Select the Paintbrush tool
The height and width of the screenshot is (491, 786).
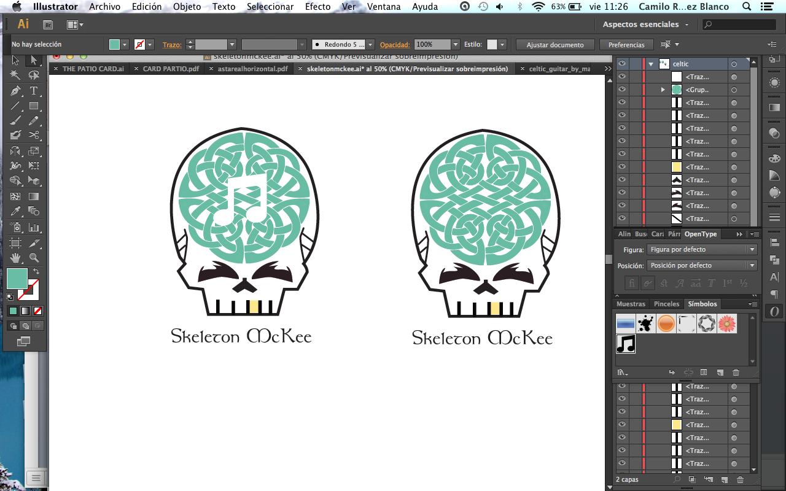tap(15, 121)
